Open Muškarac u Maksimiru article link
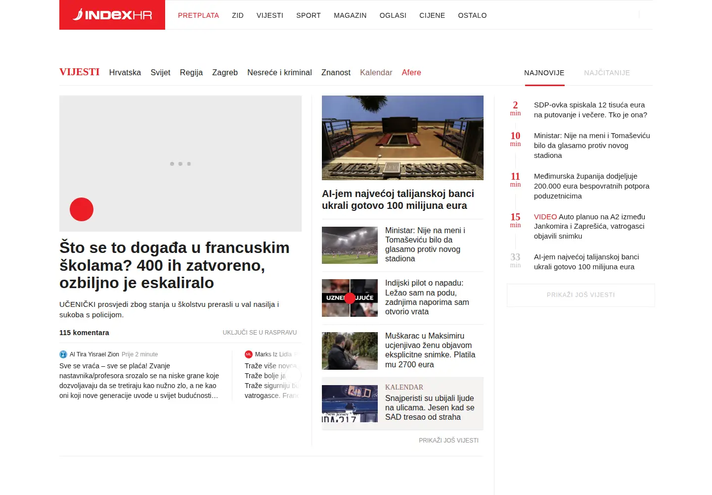The height and width of the screenshot is (495, 712). (x=430, y=350)
